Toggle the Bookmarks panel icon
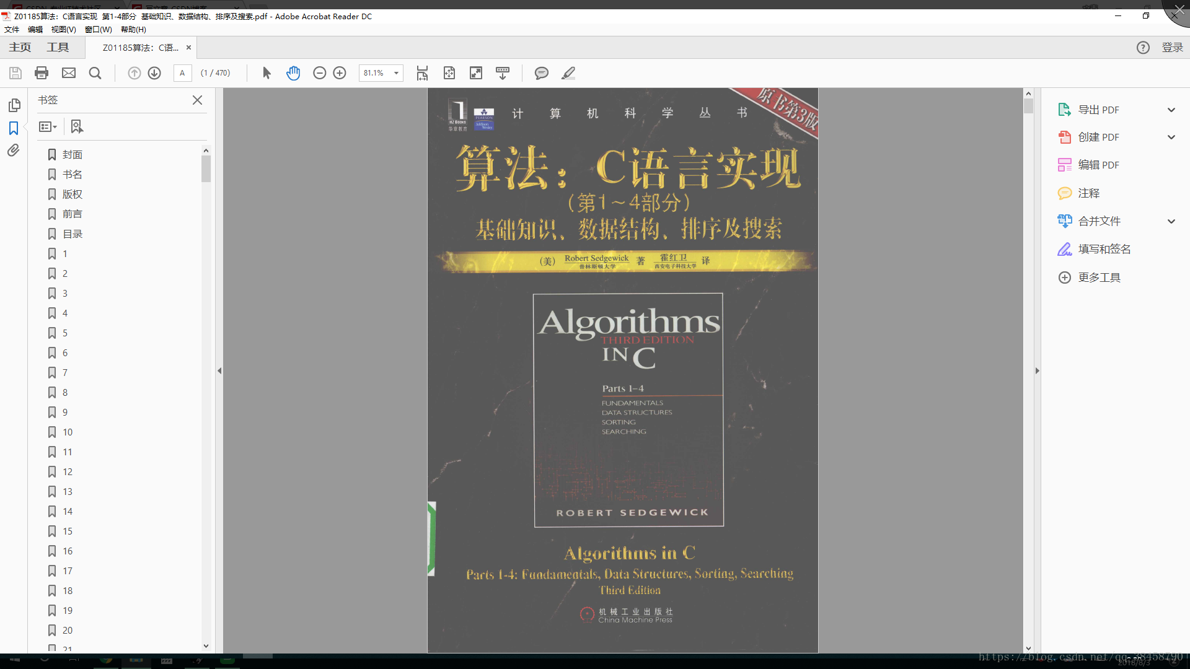This screenshot has height=669, width=1190. tap(14, 128)
